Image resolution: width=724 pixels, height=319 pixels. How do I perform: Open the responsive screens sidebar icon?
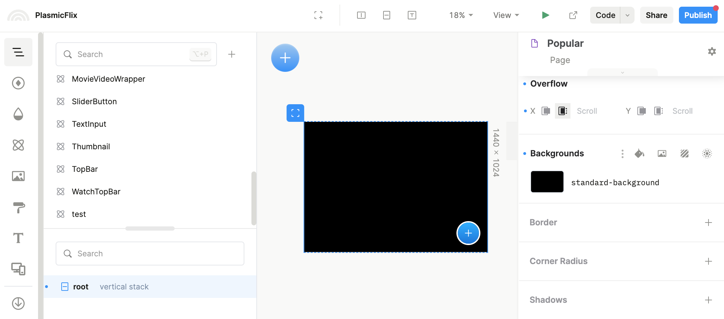click(18, 269)
